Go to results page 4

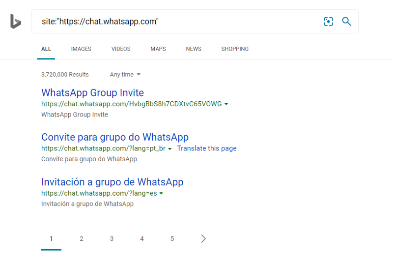142,239
